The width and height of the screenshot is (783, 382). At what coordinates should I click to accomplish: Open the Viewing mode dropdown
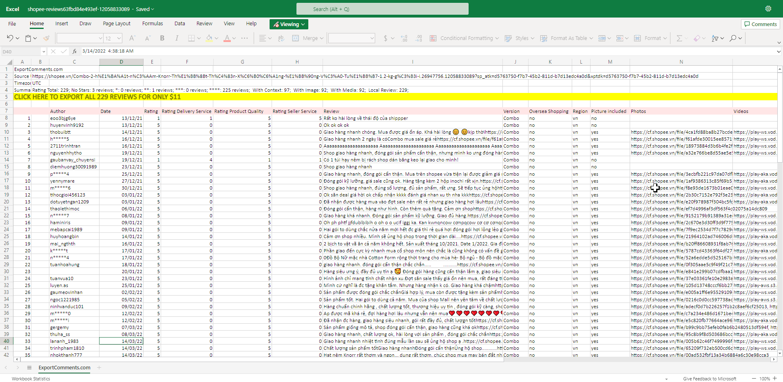[x=289, y=24]
